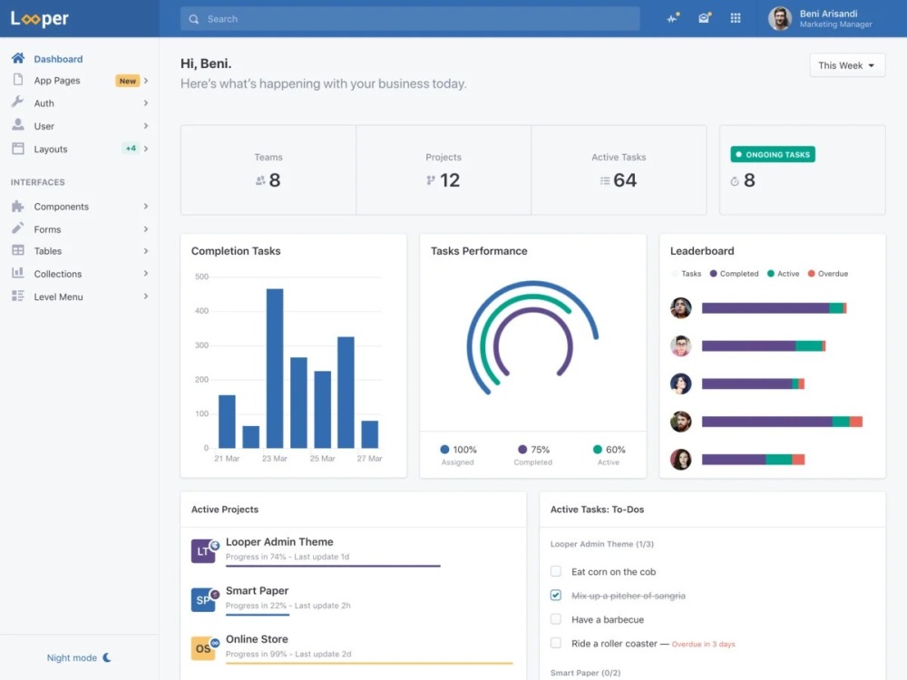Click Smart Paper progress bar
Image resolution: width=907 pixels, height=680 pixels.
[x=258, y=614]
